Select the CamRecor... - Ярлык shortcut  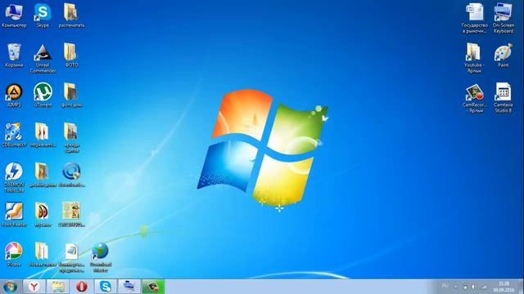click(475, 98)
